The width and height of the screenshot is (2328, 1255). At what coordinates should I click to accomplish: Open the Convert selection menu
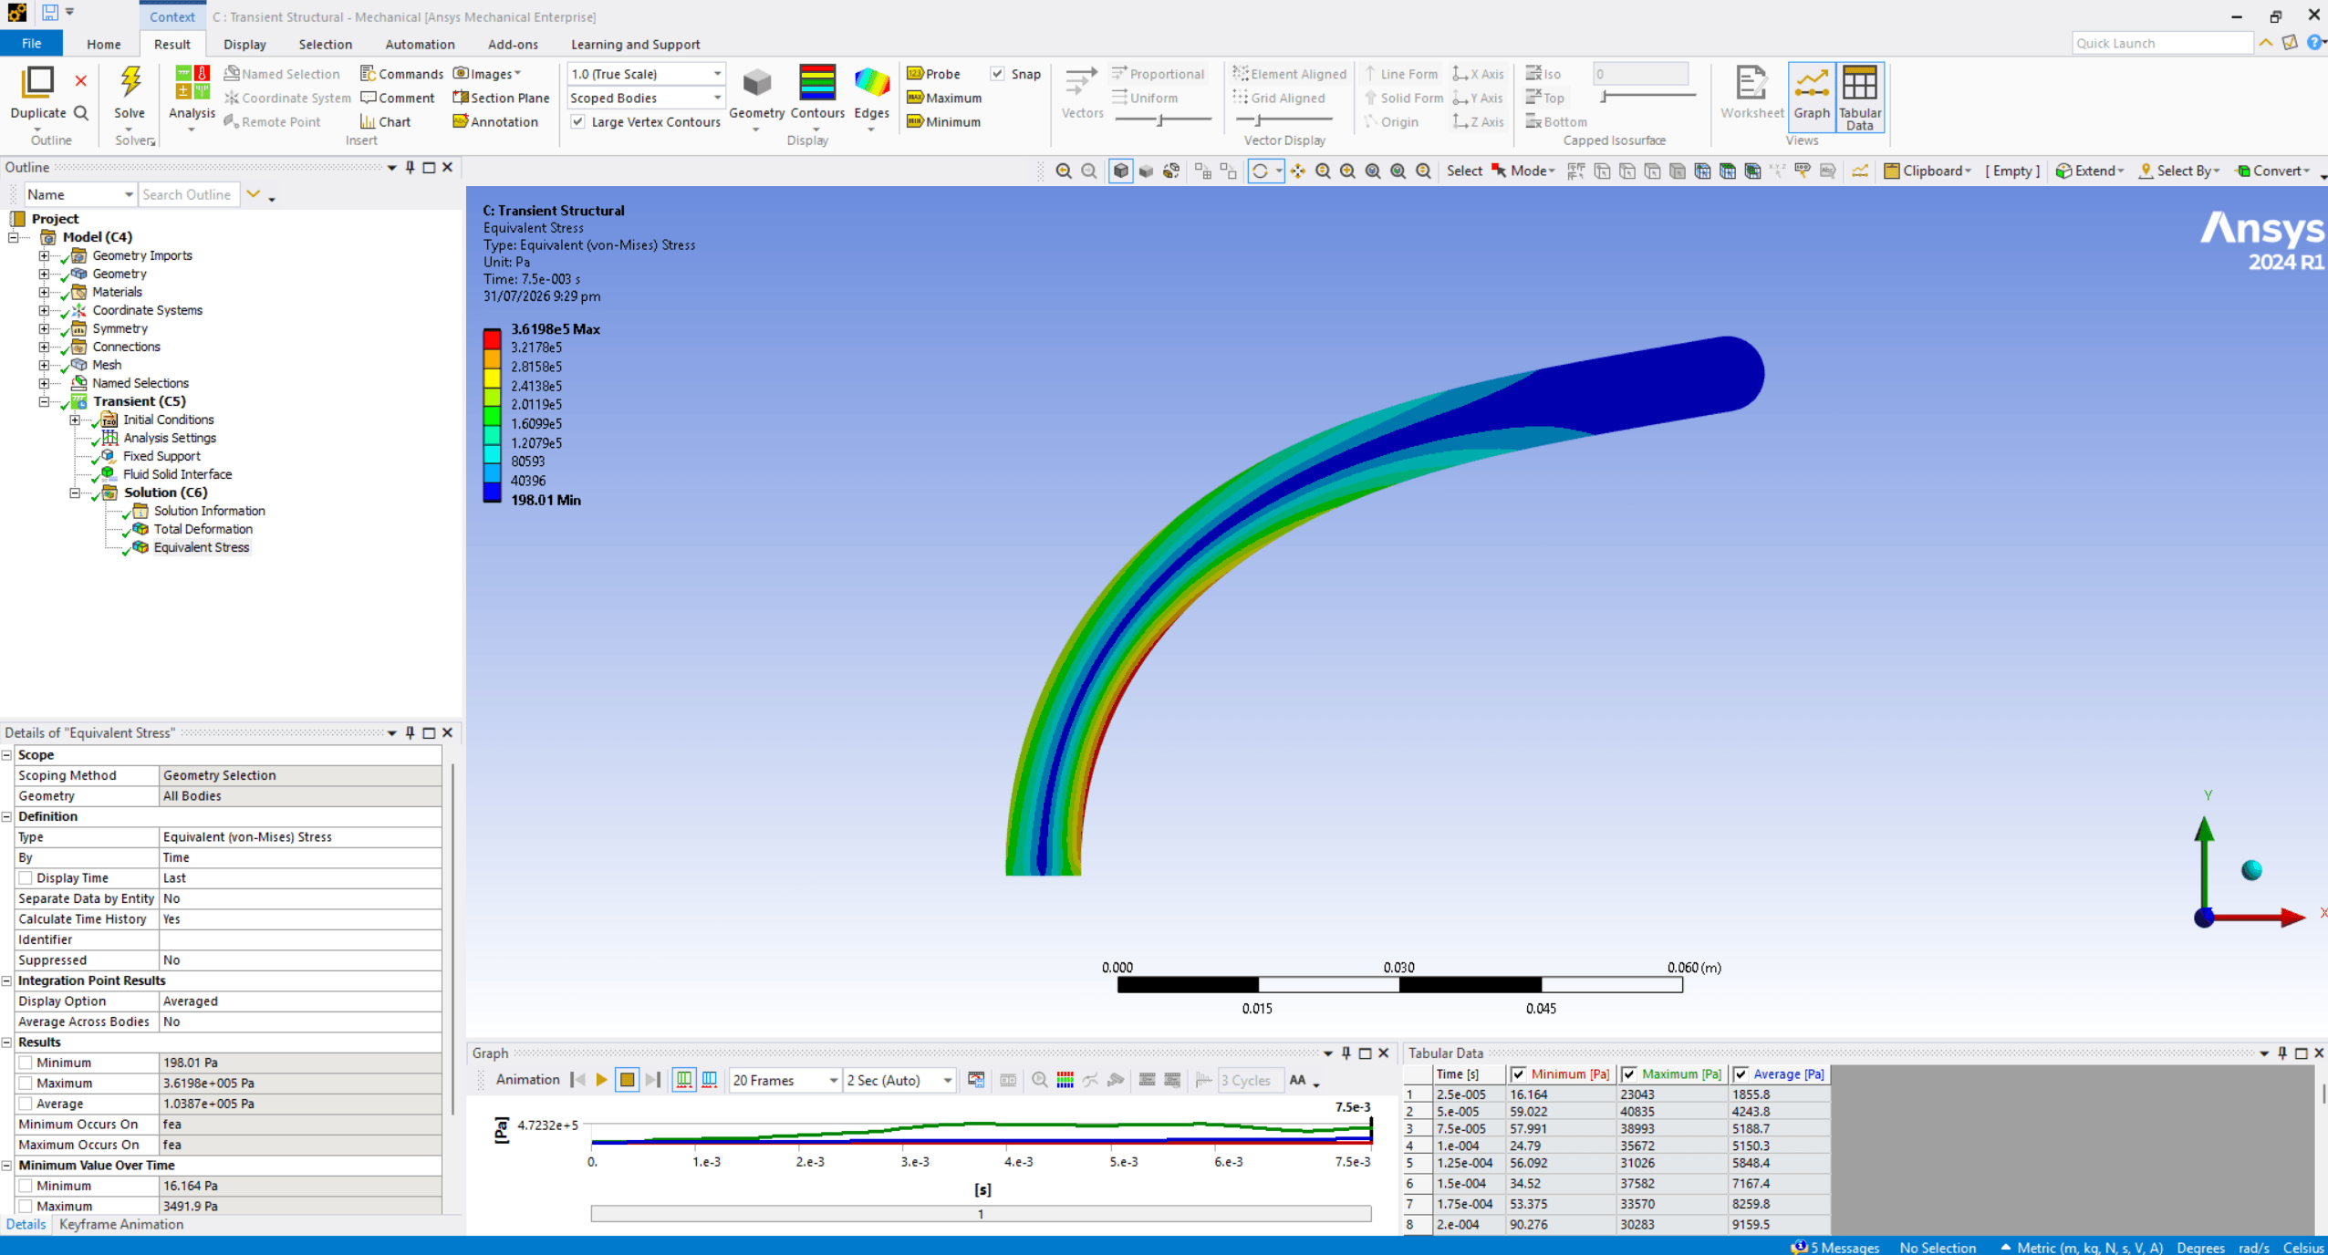pos(2271,171)
